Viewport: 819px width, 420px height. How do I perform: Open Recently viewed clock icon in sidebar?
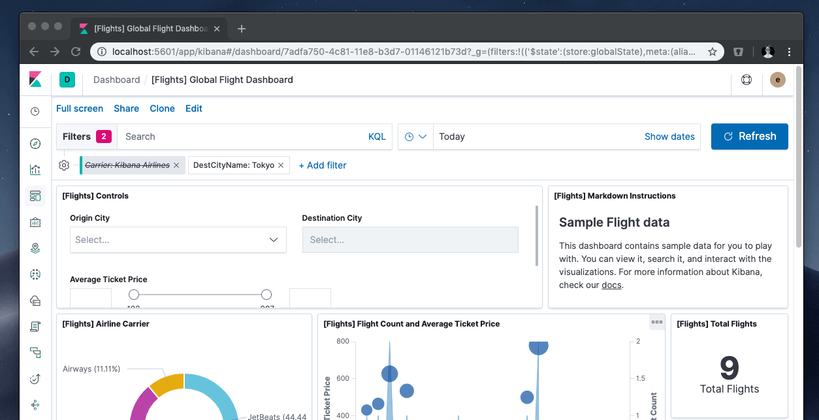pyautogui.click(x=35, y=112)
